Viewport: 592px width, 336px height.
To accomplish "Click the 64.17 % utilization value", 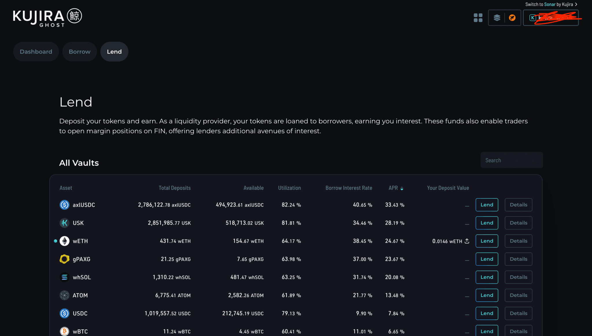I will click(291, 241).
